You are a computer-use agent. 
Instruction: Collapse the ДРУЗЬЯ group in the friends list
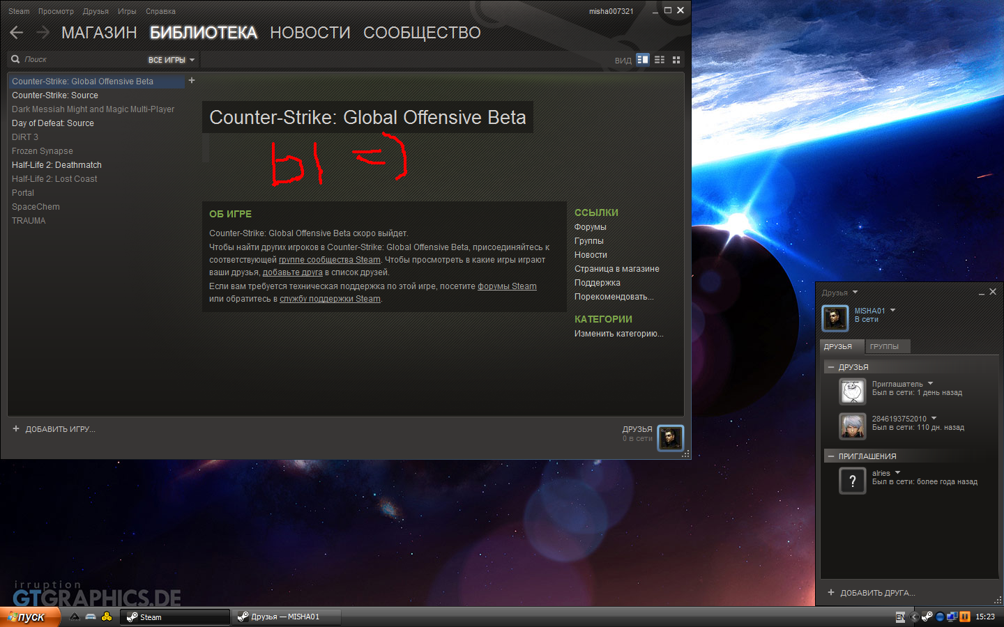831,367
